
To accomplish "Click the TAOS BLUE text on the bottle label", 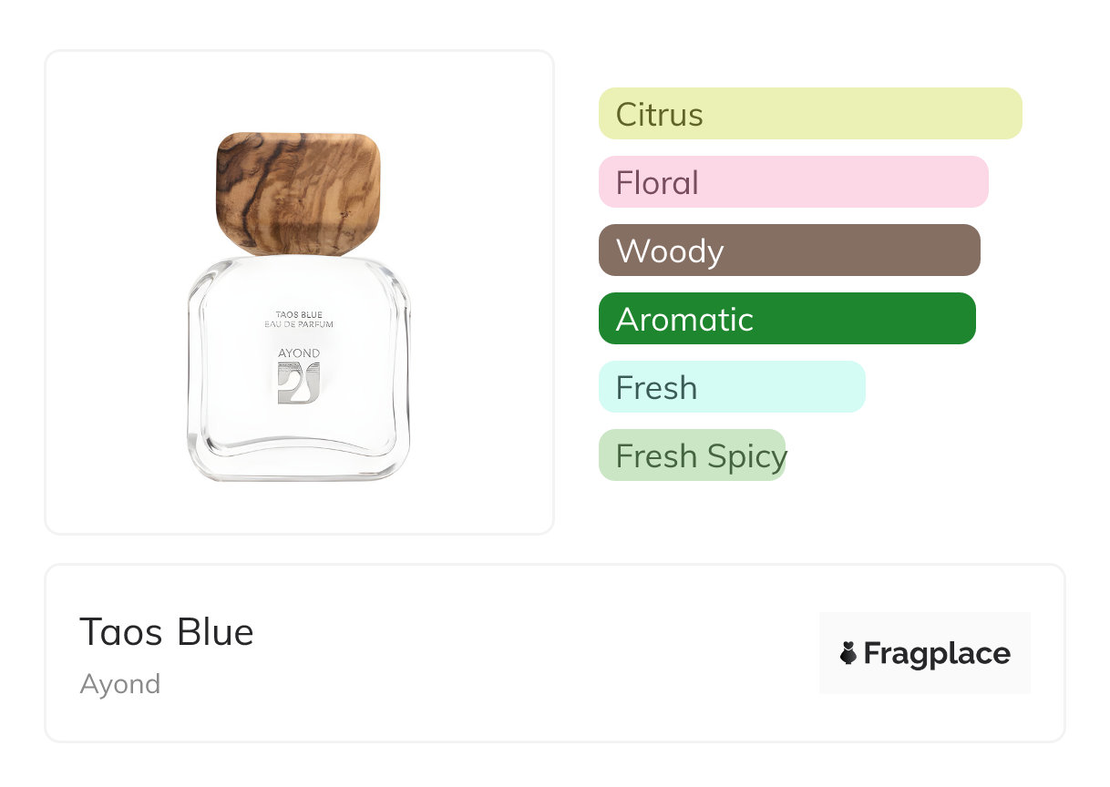I will (x=299, y=315).
